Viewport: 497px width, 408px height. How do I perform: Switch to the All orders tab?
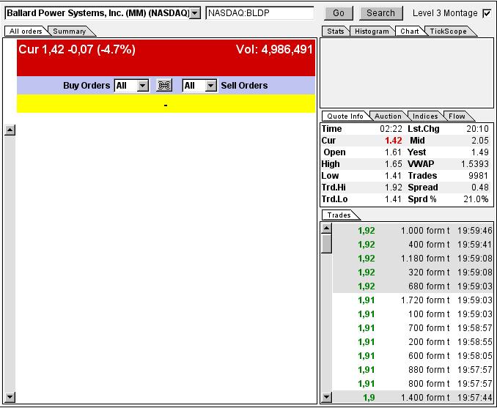pyautogui.click(x=26, y=31)
